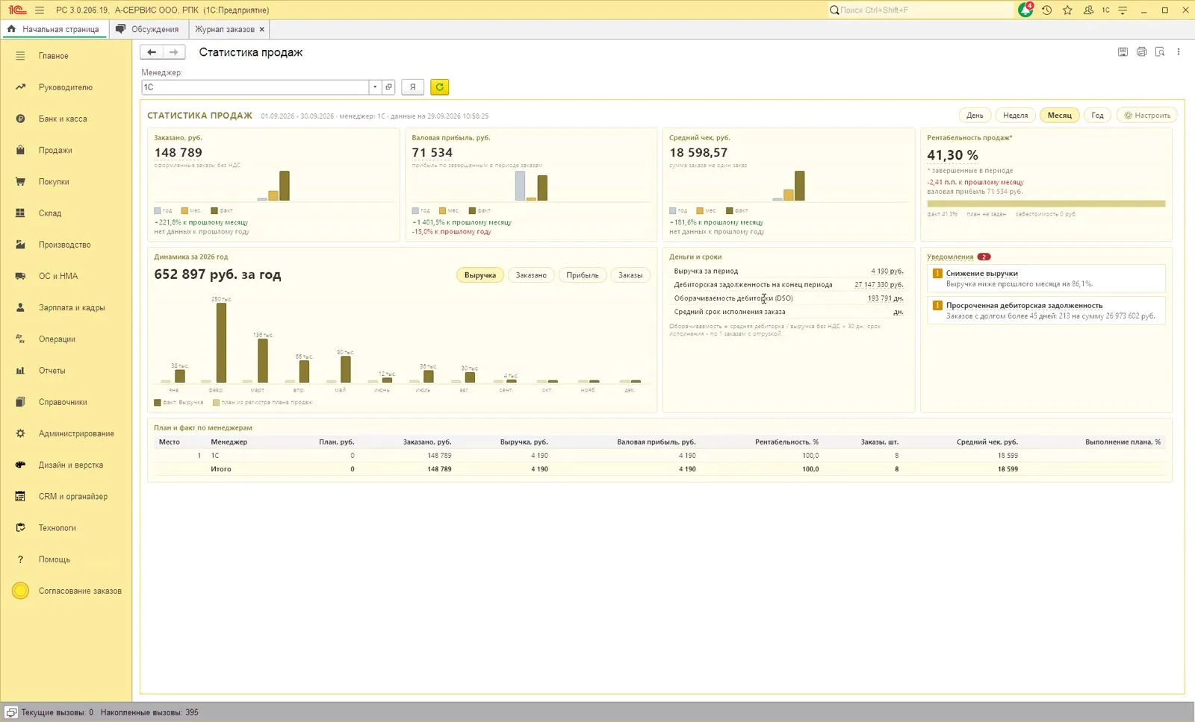
Task: Open the more actions three-dot menu
Action: tap(1179, 52)
